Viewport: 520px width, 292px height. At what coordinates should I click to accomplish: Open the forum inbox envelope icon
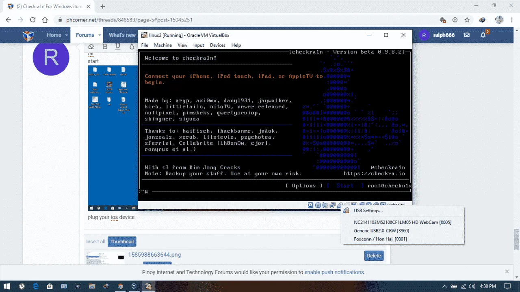tap(467, 35)
